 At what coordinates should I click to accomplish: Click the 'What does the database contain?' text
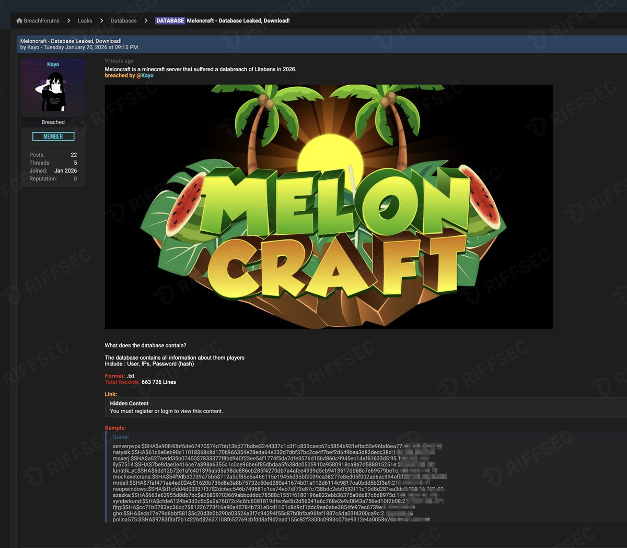pos(145,345)
